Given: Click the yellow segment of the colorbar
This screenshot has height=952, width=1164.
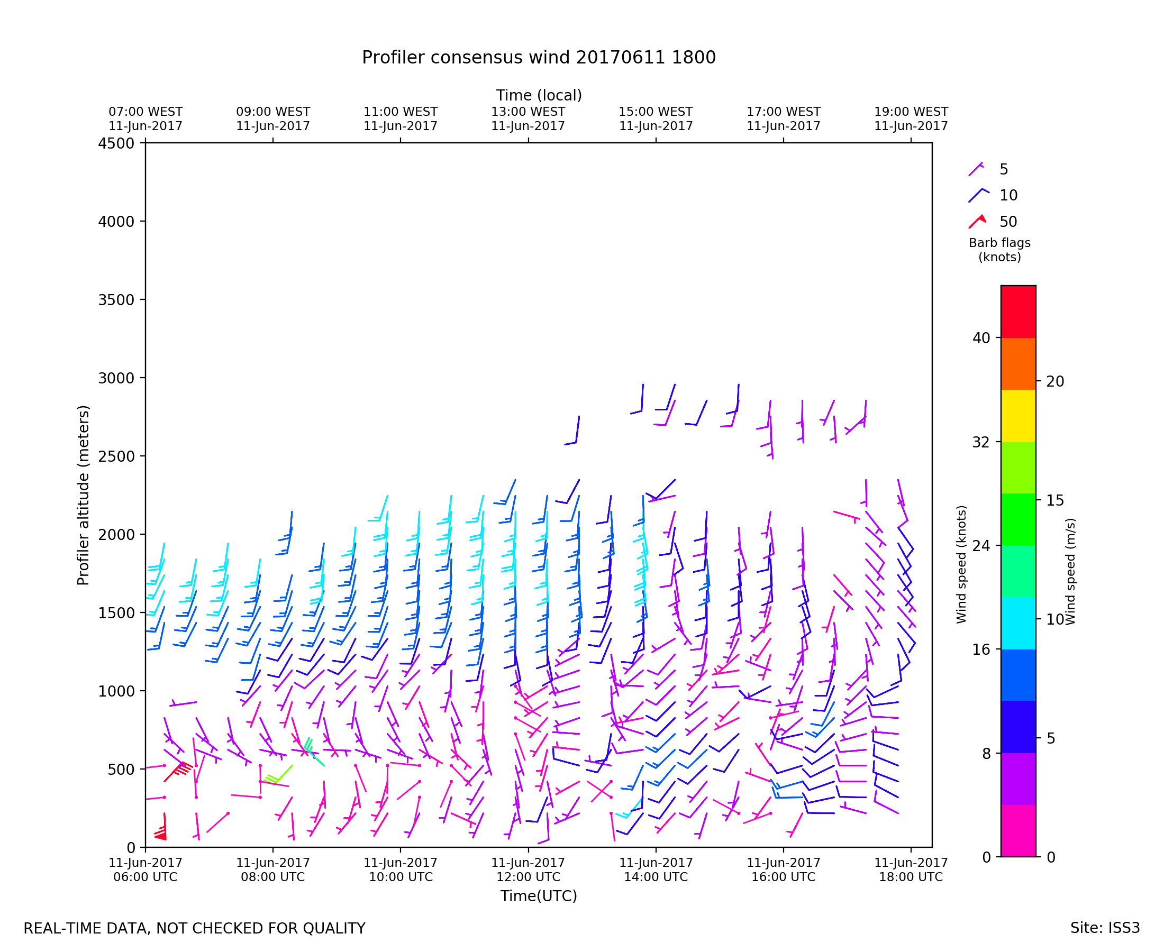Looking at the screenshot, I should (x=1018, y=416).
